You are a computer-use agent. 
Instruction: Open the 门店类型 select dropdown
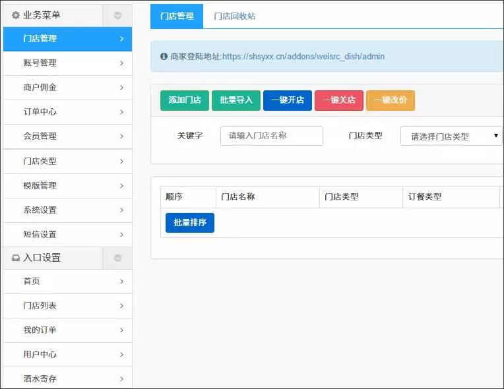(x=451, y=136)
